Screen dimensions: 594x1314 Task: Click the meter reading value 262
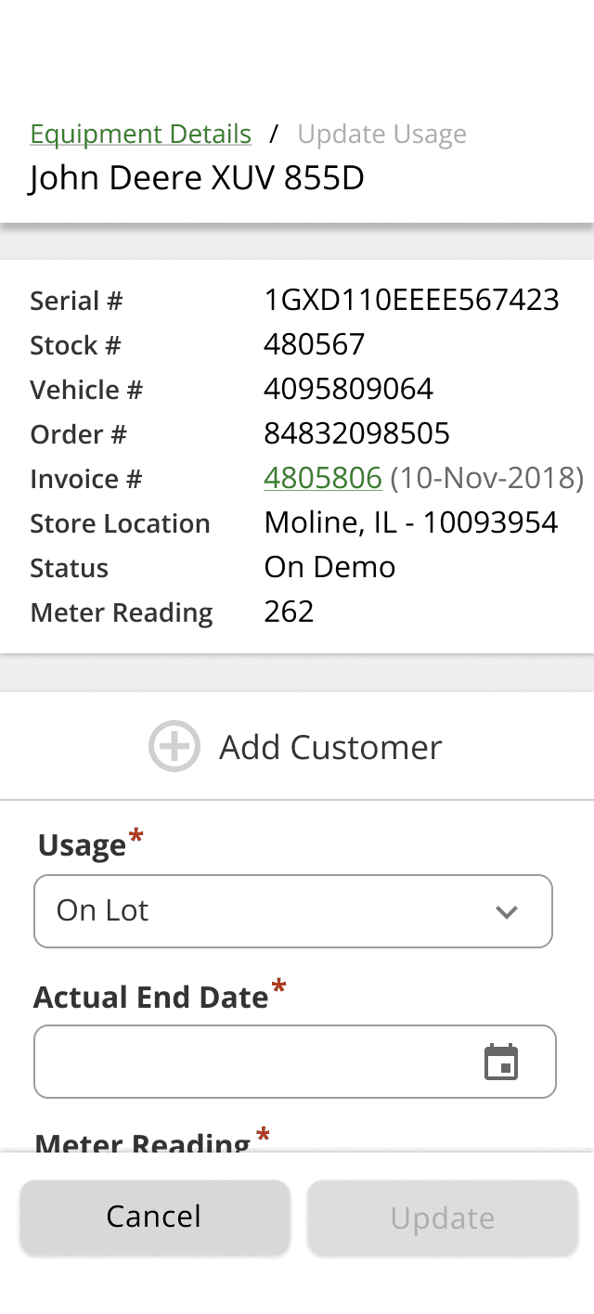coord(290,612)
